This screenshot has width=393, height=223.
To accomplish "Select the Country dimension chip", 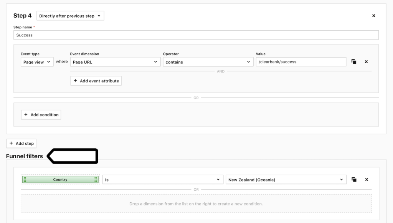I will pyautogui.click(x=60, y=179).
